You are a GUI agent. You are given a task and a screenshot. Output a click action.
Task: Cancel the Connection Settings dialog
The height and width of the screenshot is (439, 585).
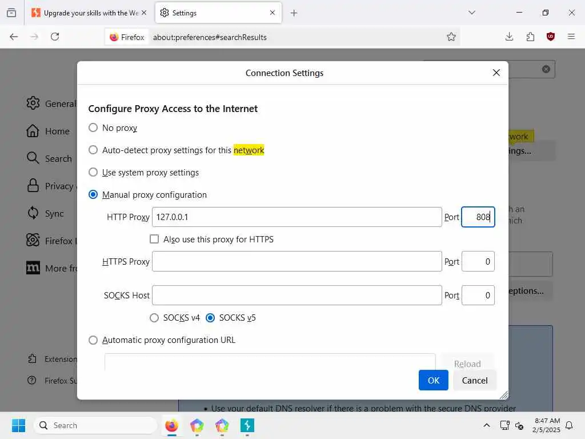pos(475,380)
